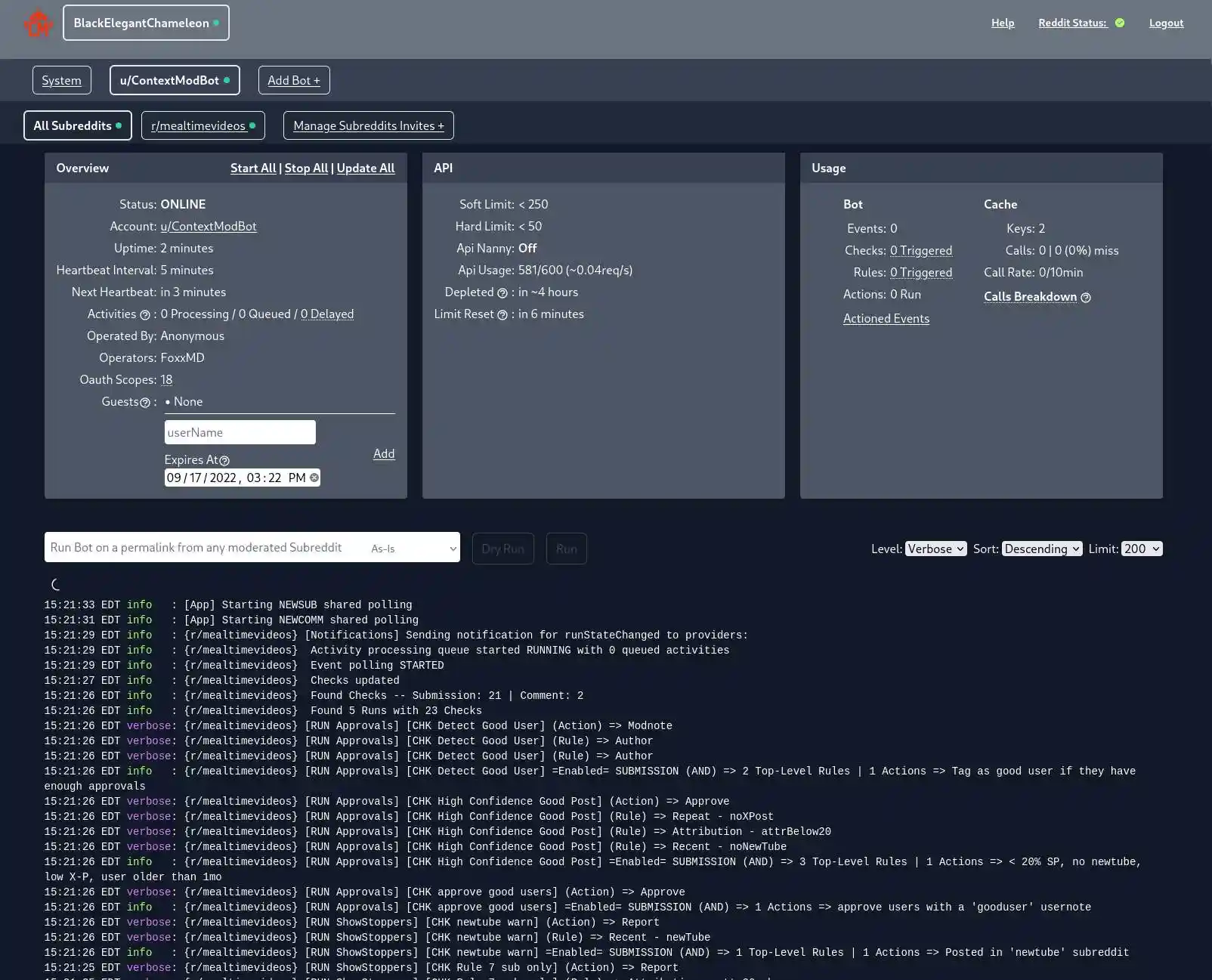Click the Reddit Status green check icon
This screenshot has width=1212, height=980.
coord(1120,22)
